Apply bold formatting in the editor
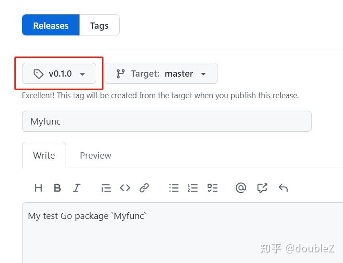Viewport: 343px width, 263px height. pos(57,188)
